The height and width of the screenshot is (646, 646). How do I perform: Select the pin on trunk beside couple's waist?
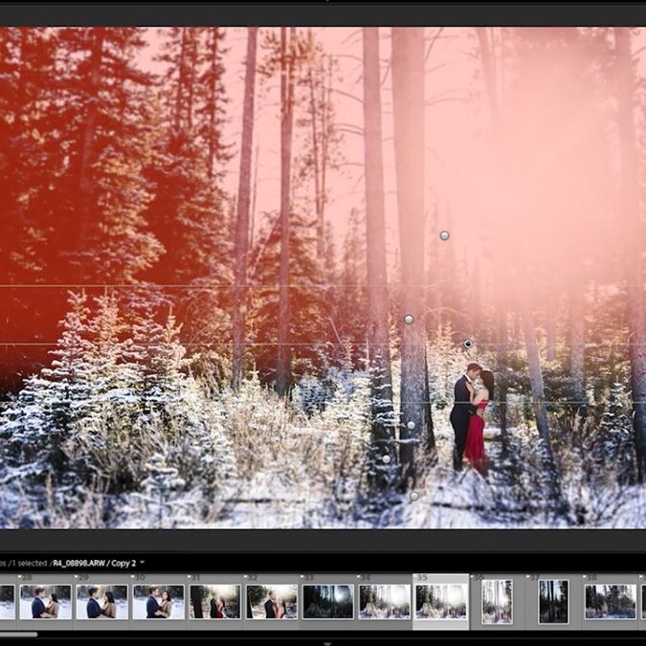411,425
